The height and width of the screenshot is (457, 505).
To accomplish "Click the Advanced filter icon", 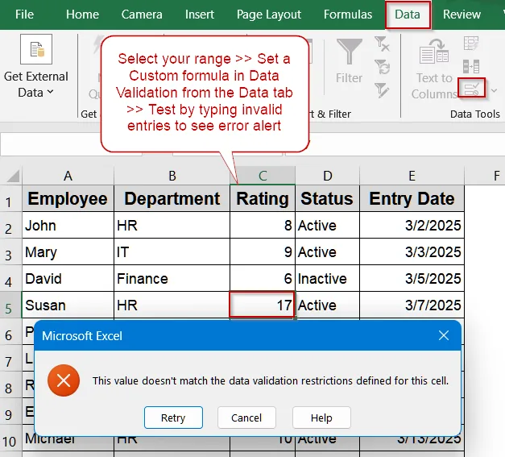I will 383,90.
